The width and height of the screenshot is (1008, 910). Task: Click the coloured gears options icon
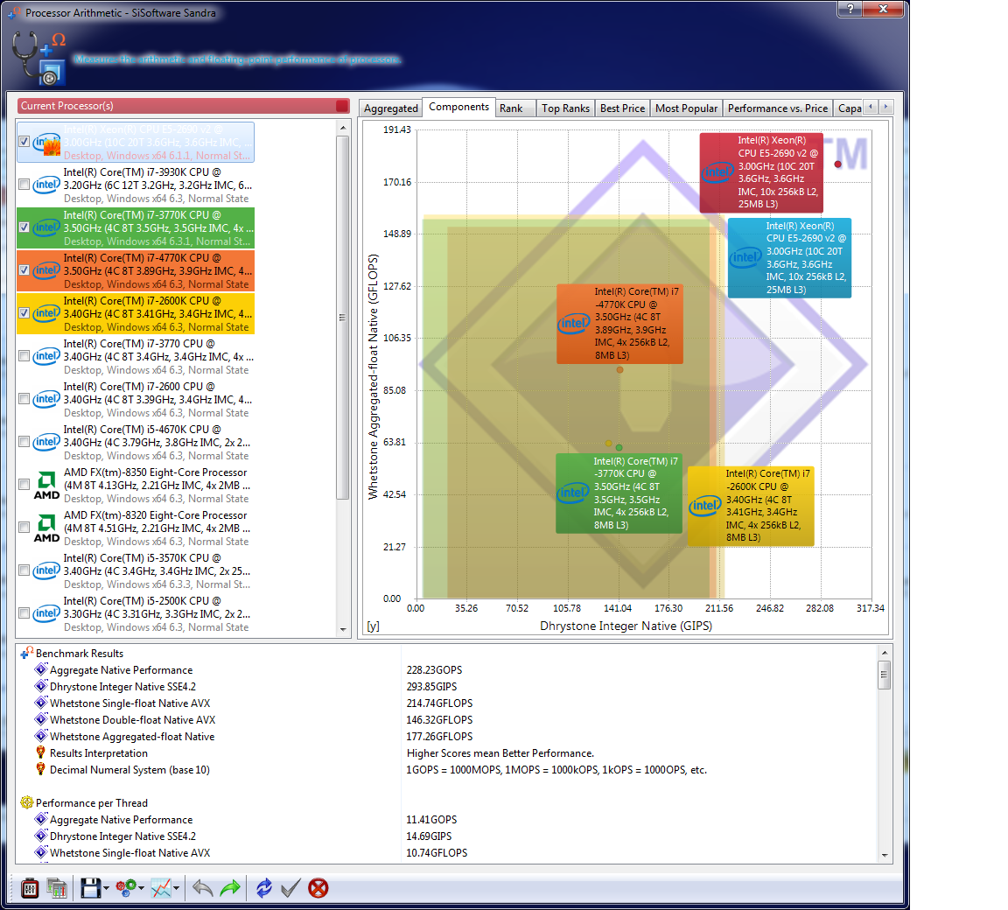coord(125,888)
